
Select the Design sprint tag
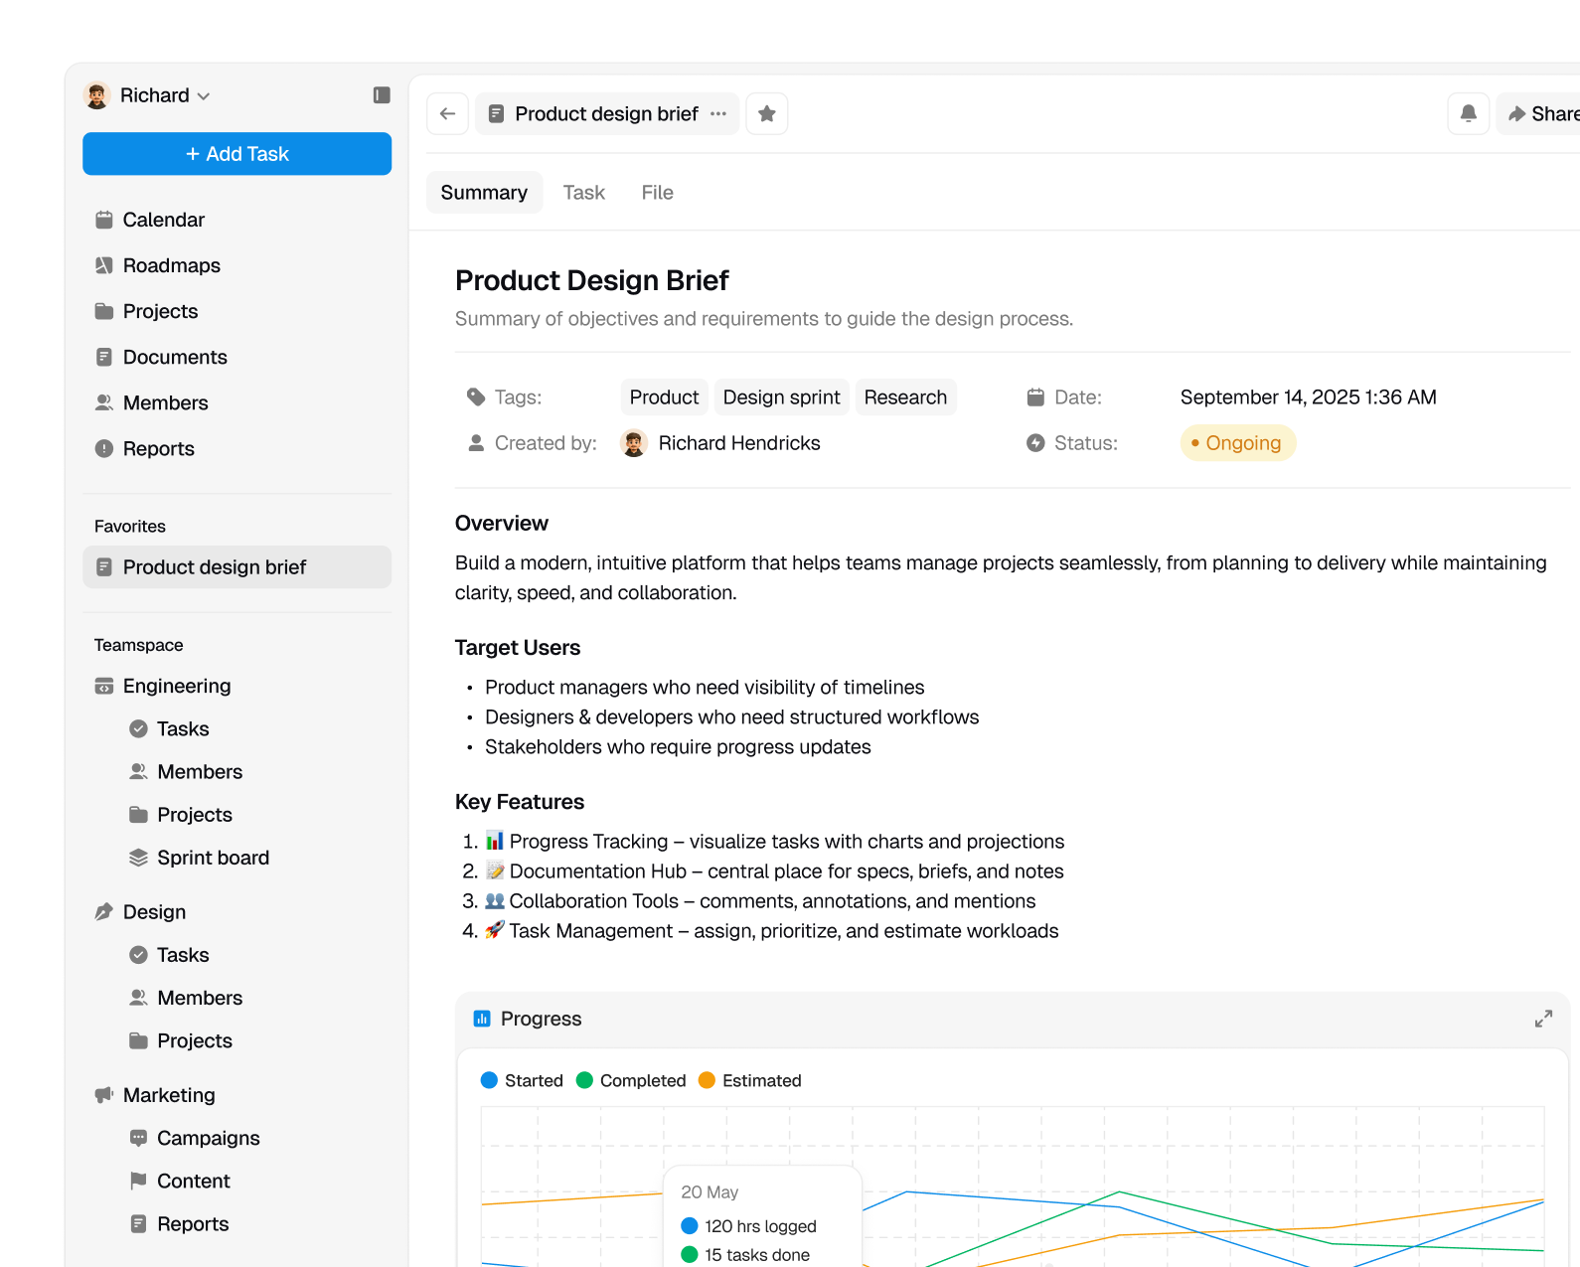(x=781, y=397)
